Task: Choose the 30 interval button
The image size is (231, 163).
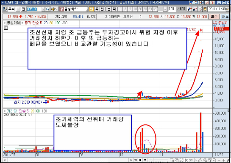Action: pos(145,9)
